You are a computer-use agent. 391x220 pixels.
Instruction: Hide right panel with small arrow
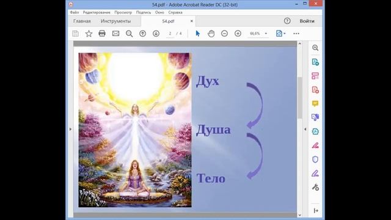305,129
